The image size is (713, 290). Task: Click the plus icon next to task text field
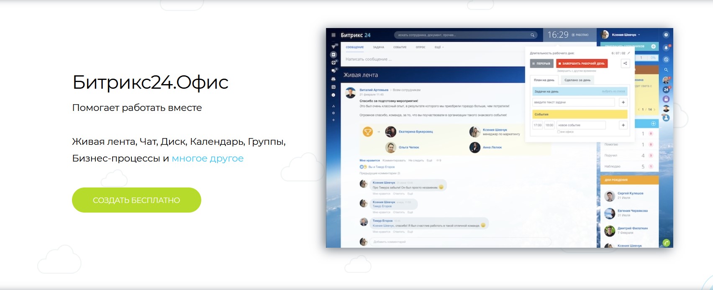pyautogui.click(x=623, y=103)
